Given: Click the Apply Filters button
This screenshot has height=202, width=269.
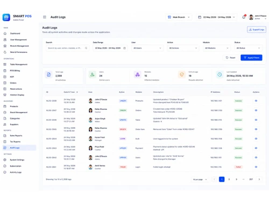Looking at the screenshot, I should coord(251,58).
